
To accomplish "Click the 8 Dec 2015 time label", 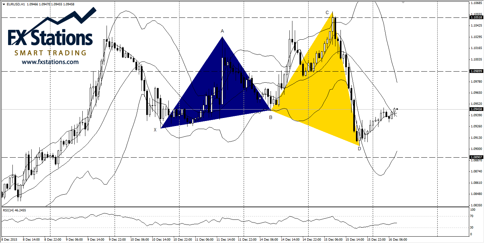I will coord(9,240).
